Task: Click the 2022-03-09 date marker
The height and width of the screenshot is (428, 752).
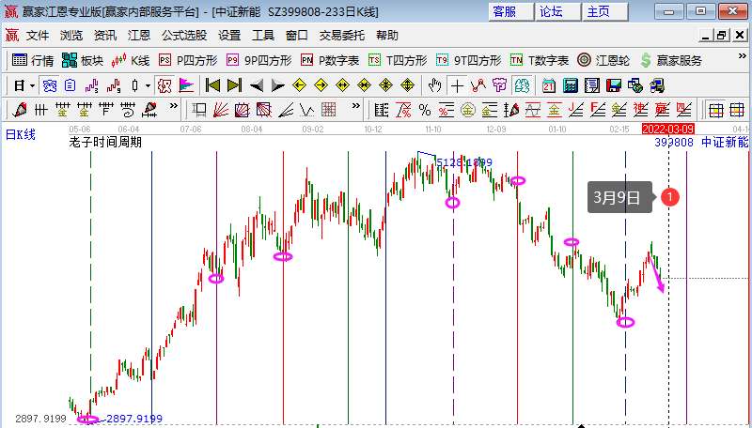Action: pyautogui.click(x=668, y=129)
